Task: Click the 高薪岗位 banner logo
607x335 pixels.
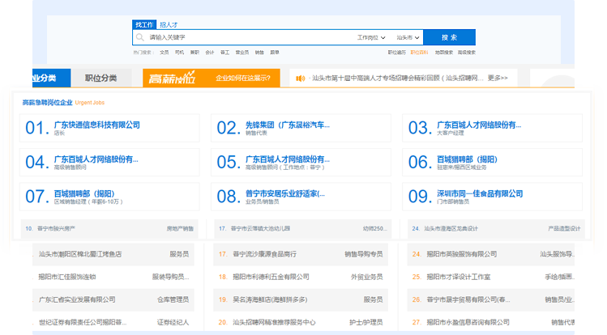Action: point(173,78)
